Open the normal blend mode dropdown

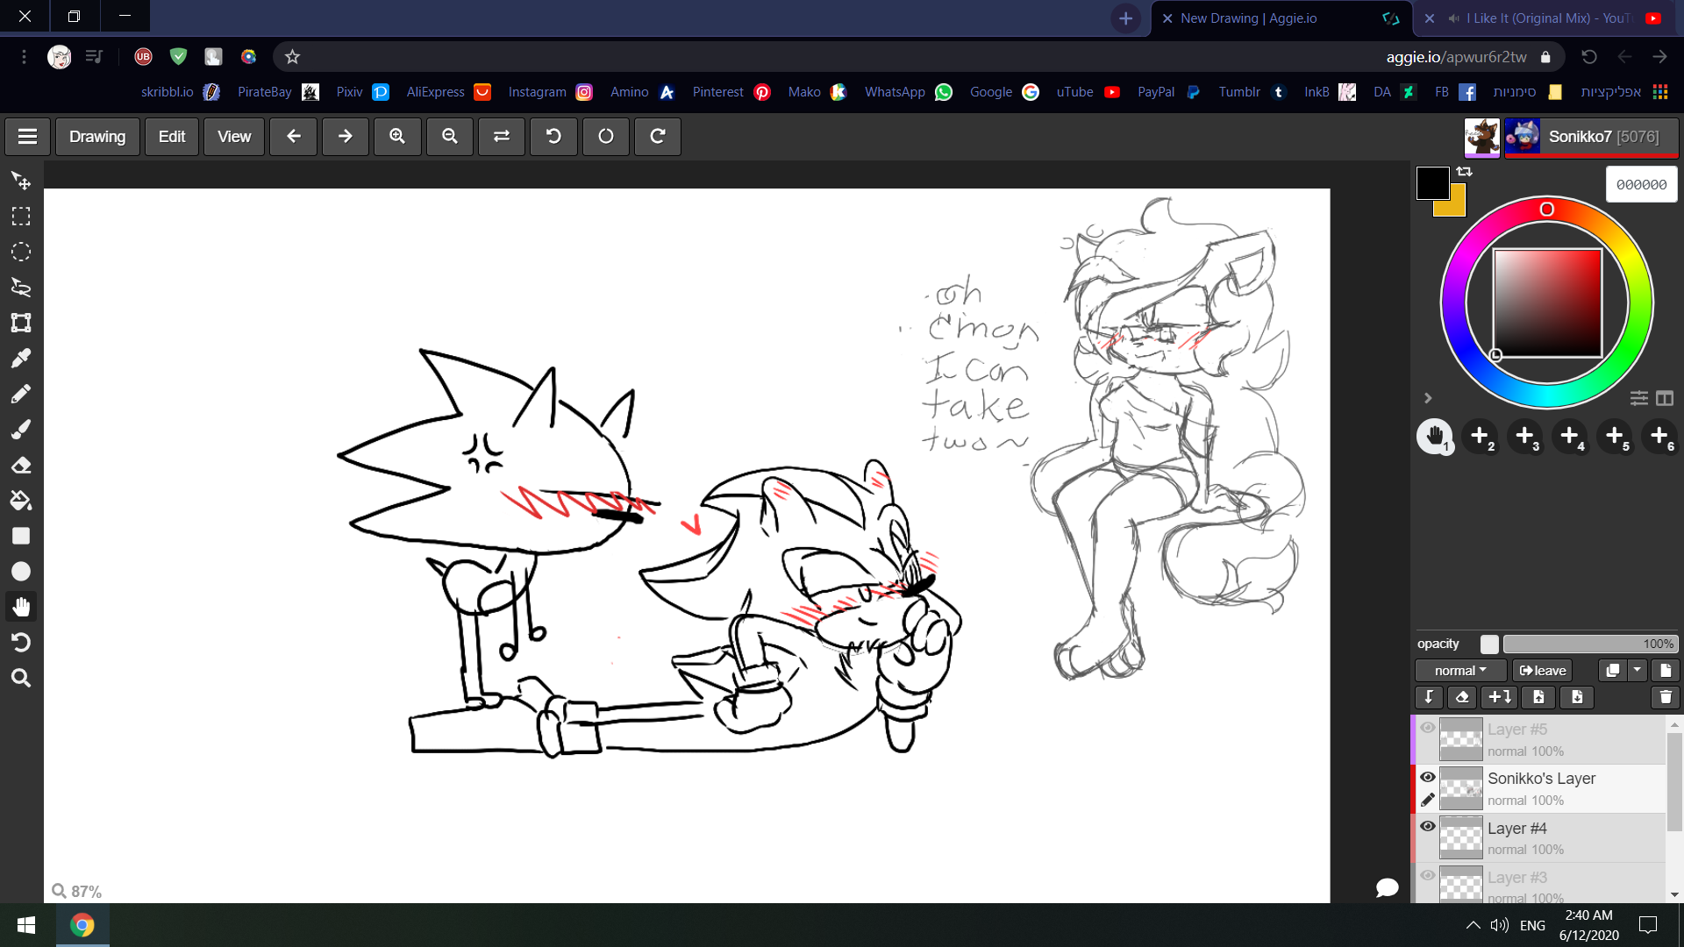(x=1460, y=671)
